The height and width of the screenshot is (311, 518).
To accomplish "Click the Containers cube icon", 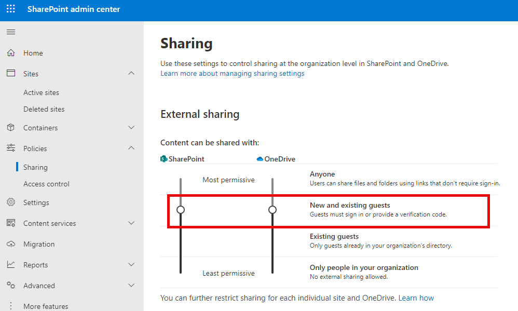I will 11,127.
